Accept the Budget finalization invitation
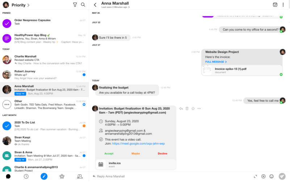The height and width of the screenshot is (182, 290). point(109,153)
